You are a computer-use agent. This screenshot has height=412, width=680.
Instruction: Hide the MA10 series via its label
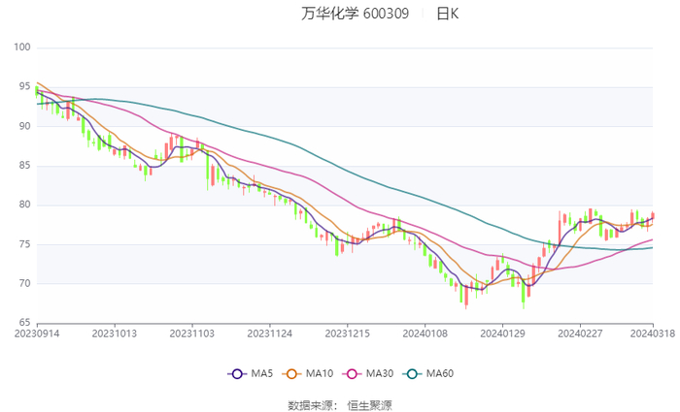point(320,373)
